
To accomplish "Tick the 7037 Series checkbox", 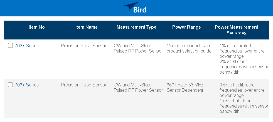I will click(x=11, y=85).
